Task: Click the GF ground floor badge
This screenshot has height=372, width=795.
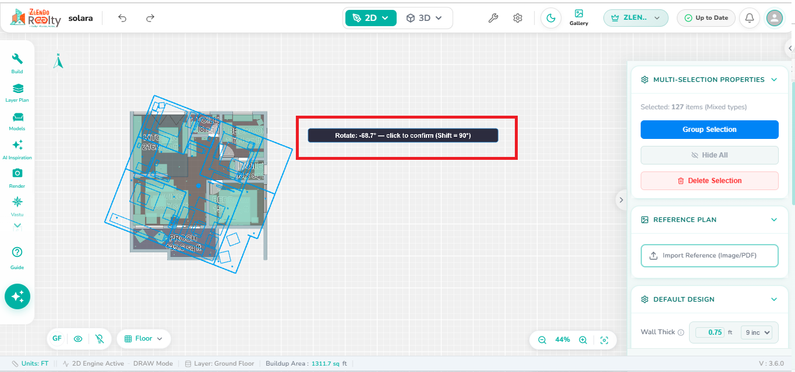Action: pyautogui.click(x=57, y=339)
